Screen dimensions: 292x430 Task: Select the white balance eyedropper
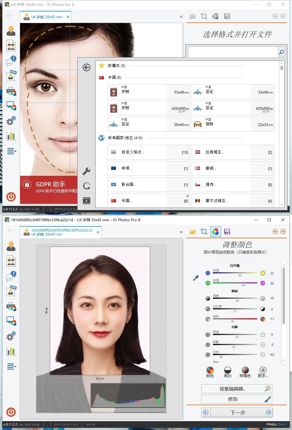pyautogui.click(x=196, y=278)
